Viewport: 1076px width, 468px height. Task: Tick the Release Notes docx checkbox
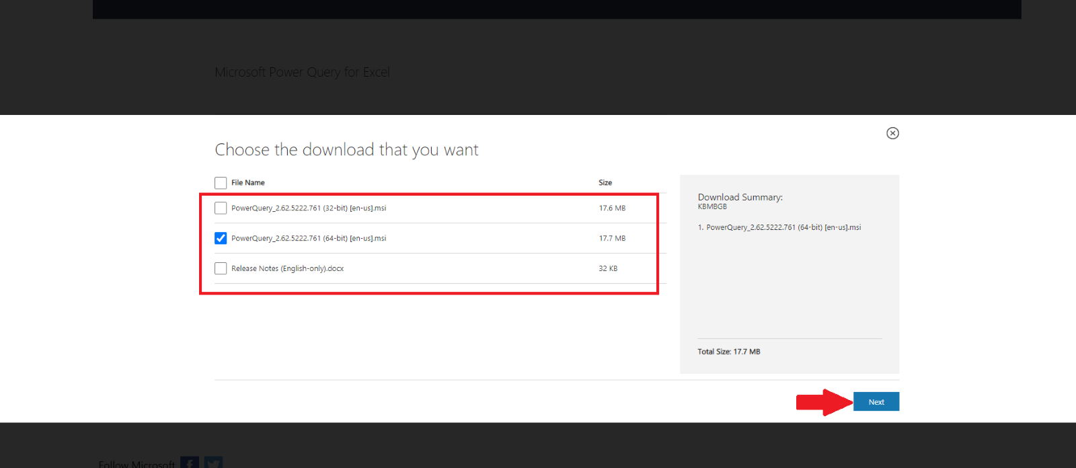pyautogui.click(x=221, y=268)
